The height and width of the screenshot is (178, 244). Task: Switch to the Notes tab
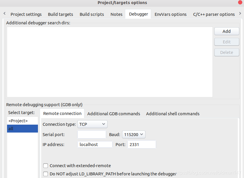116,14
